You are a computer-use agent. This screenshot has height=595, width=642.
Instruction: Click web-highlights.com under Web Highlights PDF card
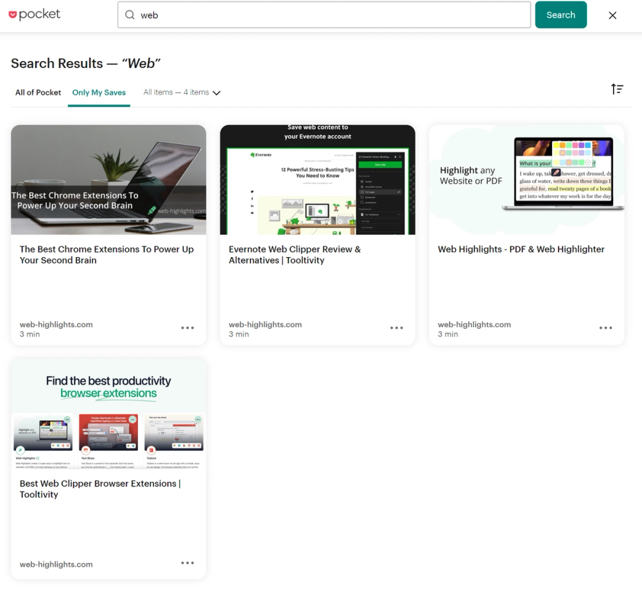point(474,324)
